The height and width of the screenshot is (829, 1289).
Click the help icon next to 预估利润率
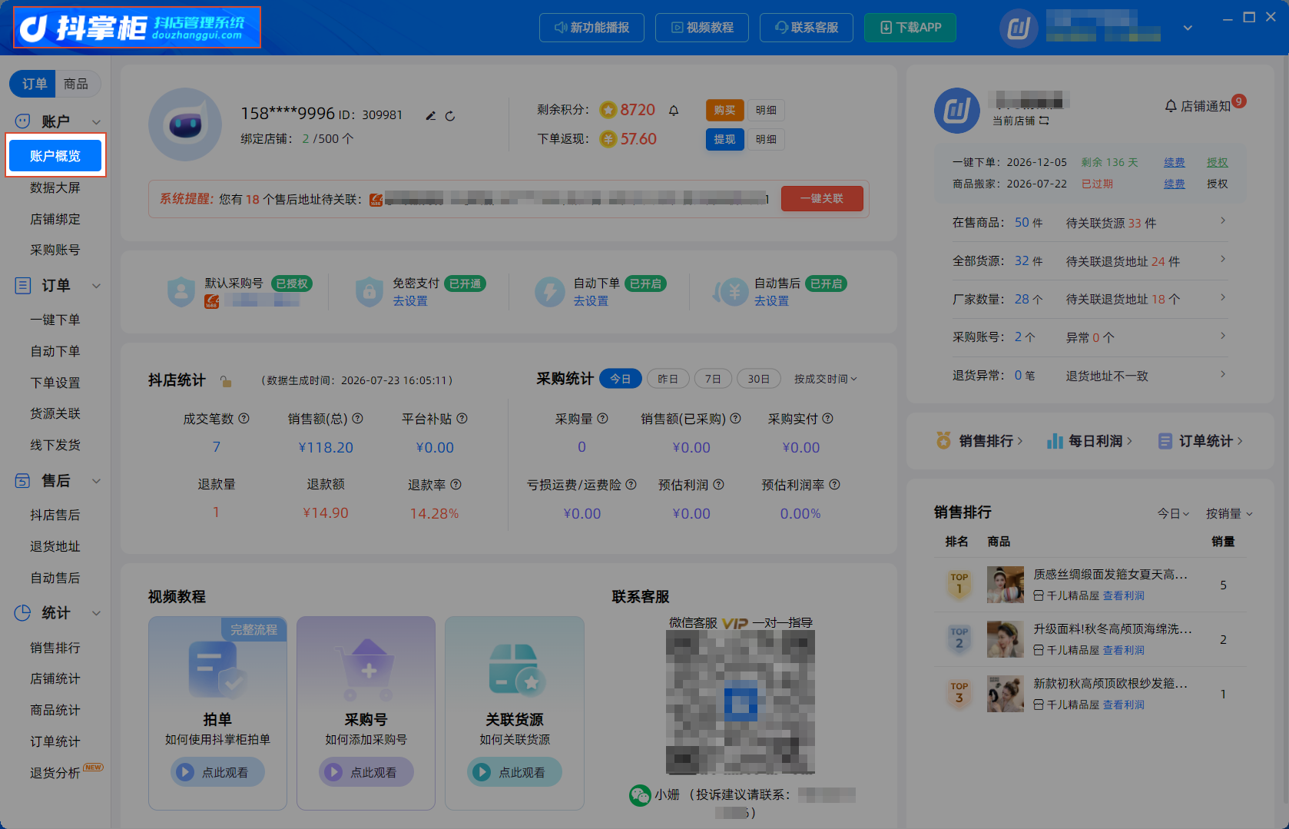tap(835, 485)
